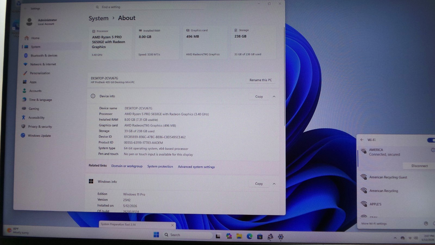Open Domain or workgroup link
Viewport: 435px width, 245px height.
coord(127,166)
